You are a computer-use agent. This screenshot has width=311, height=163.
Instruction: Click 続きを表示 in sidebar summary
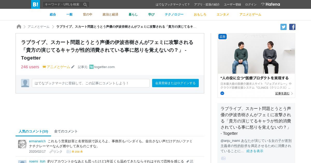(255, 151)
